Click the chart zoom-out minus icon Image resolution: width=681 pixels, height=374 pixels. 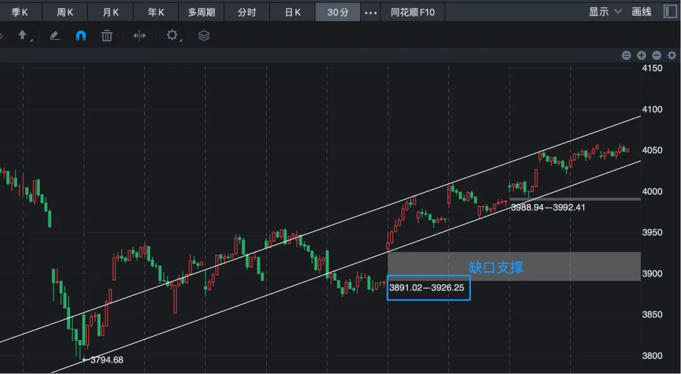tap(656, 55)
